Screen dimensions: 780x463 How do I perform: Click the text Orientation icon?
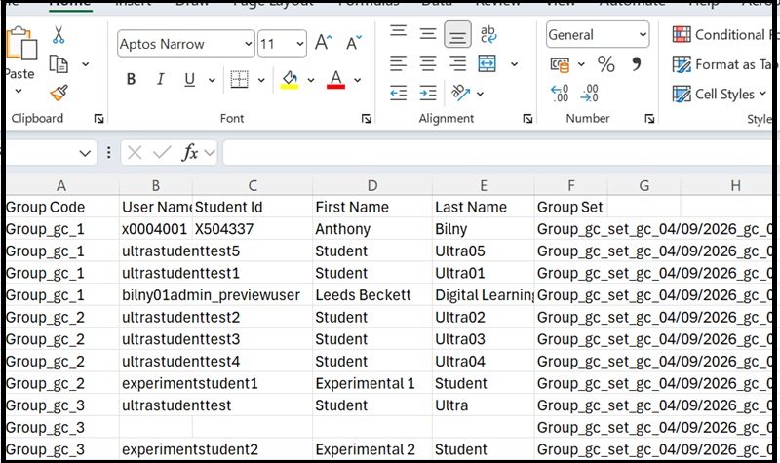460,93
